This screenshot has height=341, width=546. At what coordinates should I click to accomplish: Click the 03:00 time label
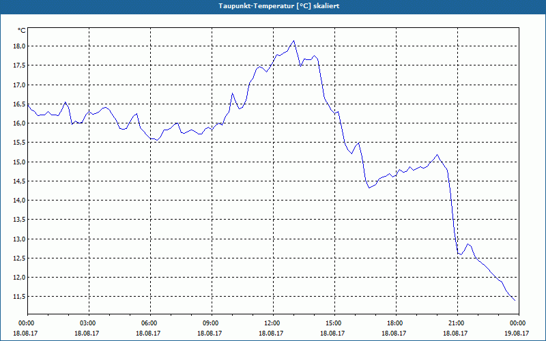click(x=89, y=323)
